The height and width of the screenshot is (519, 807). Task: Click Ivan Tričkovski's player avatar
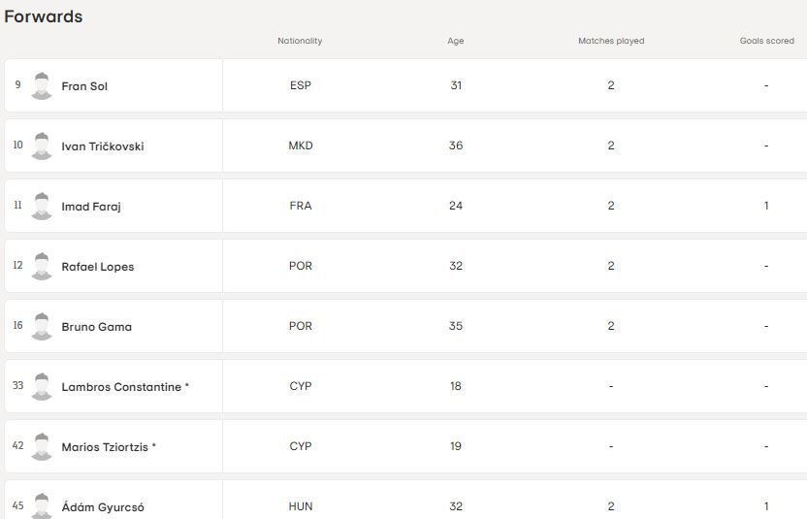click(42, 146)
